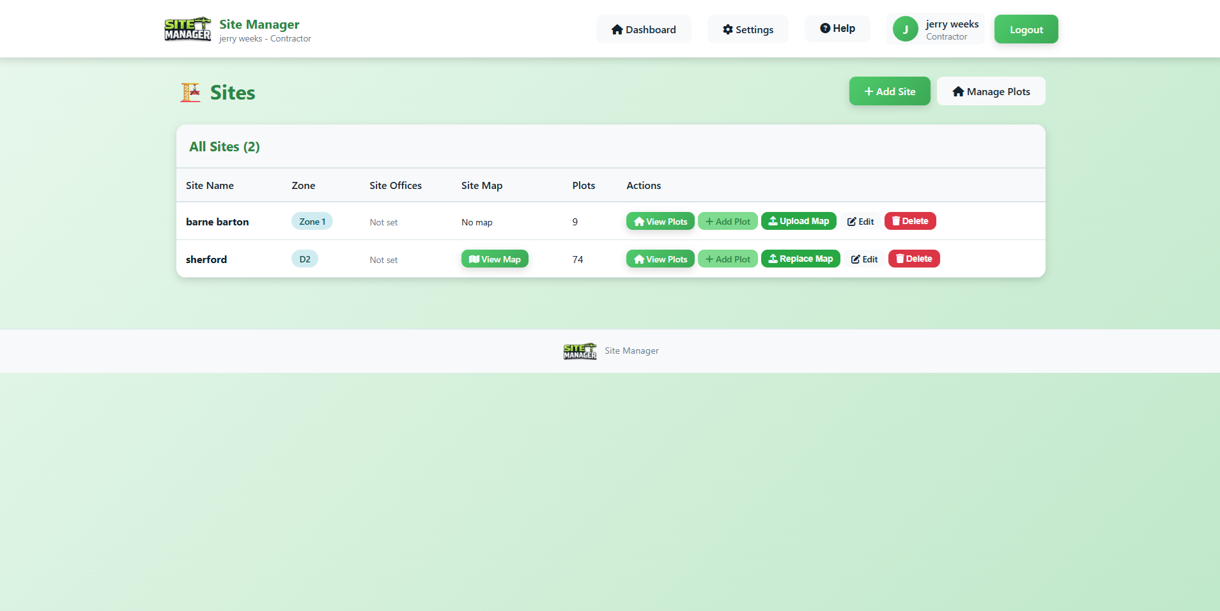Open jerry weeks account avatar circle

pos(905,28)
